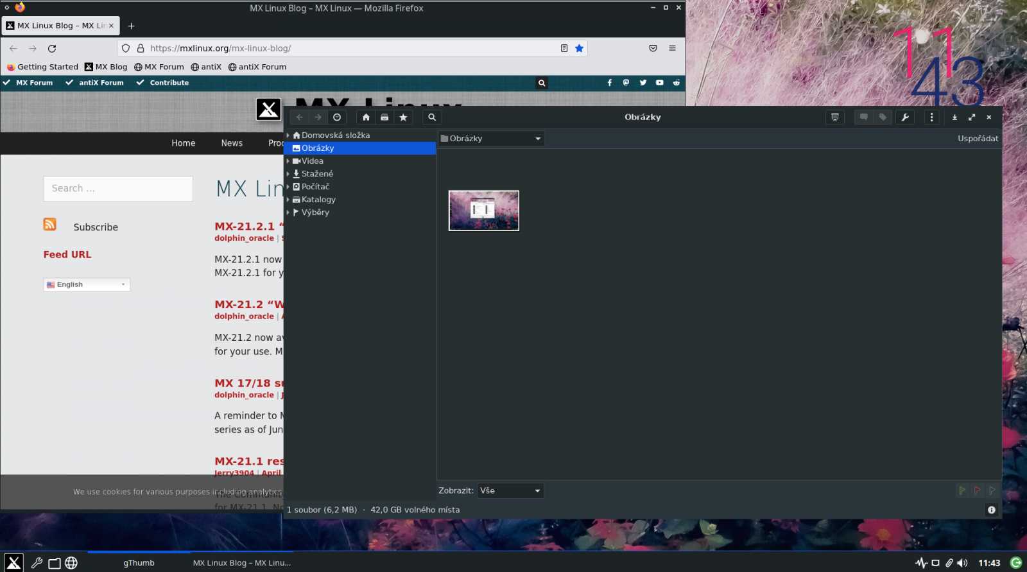Open web browser launcher in panel
Screen dimensions: 1027x572
[71, 563]
